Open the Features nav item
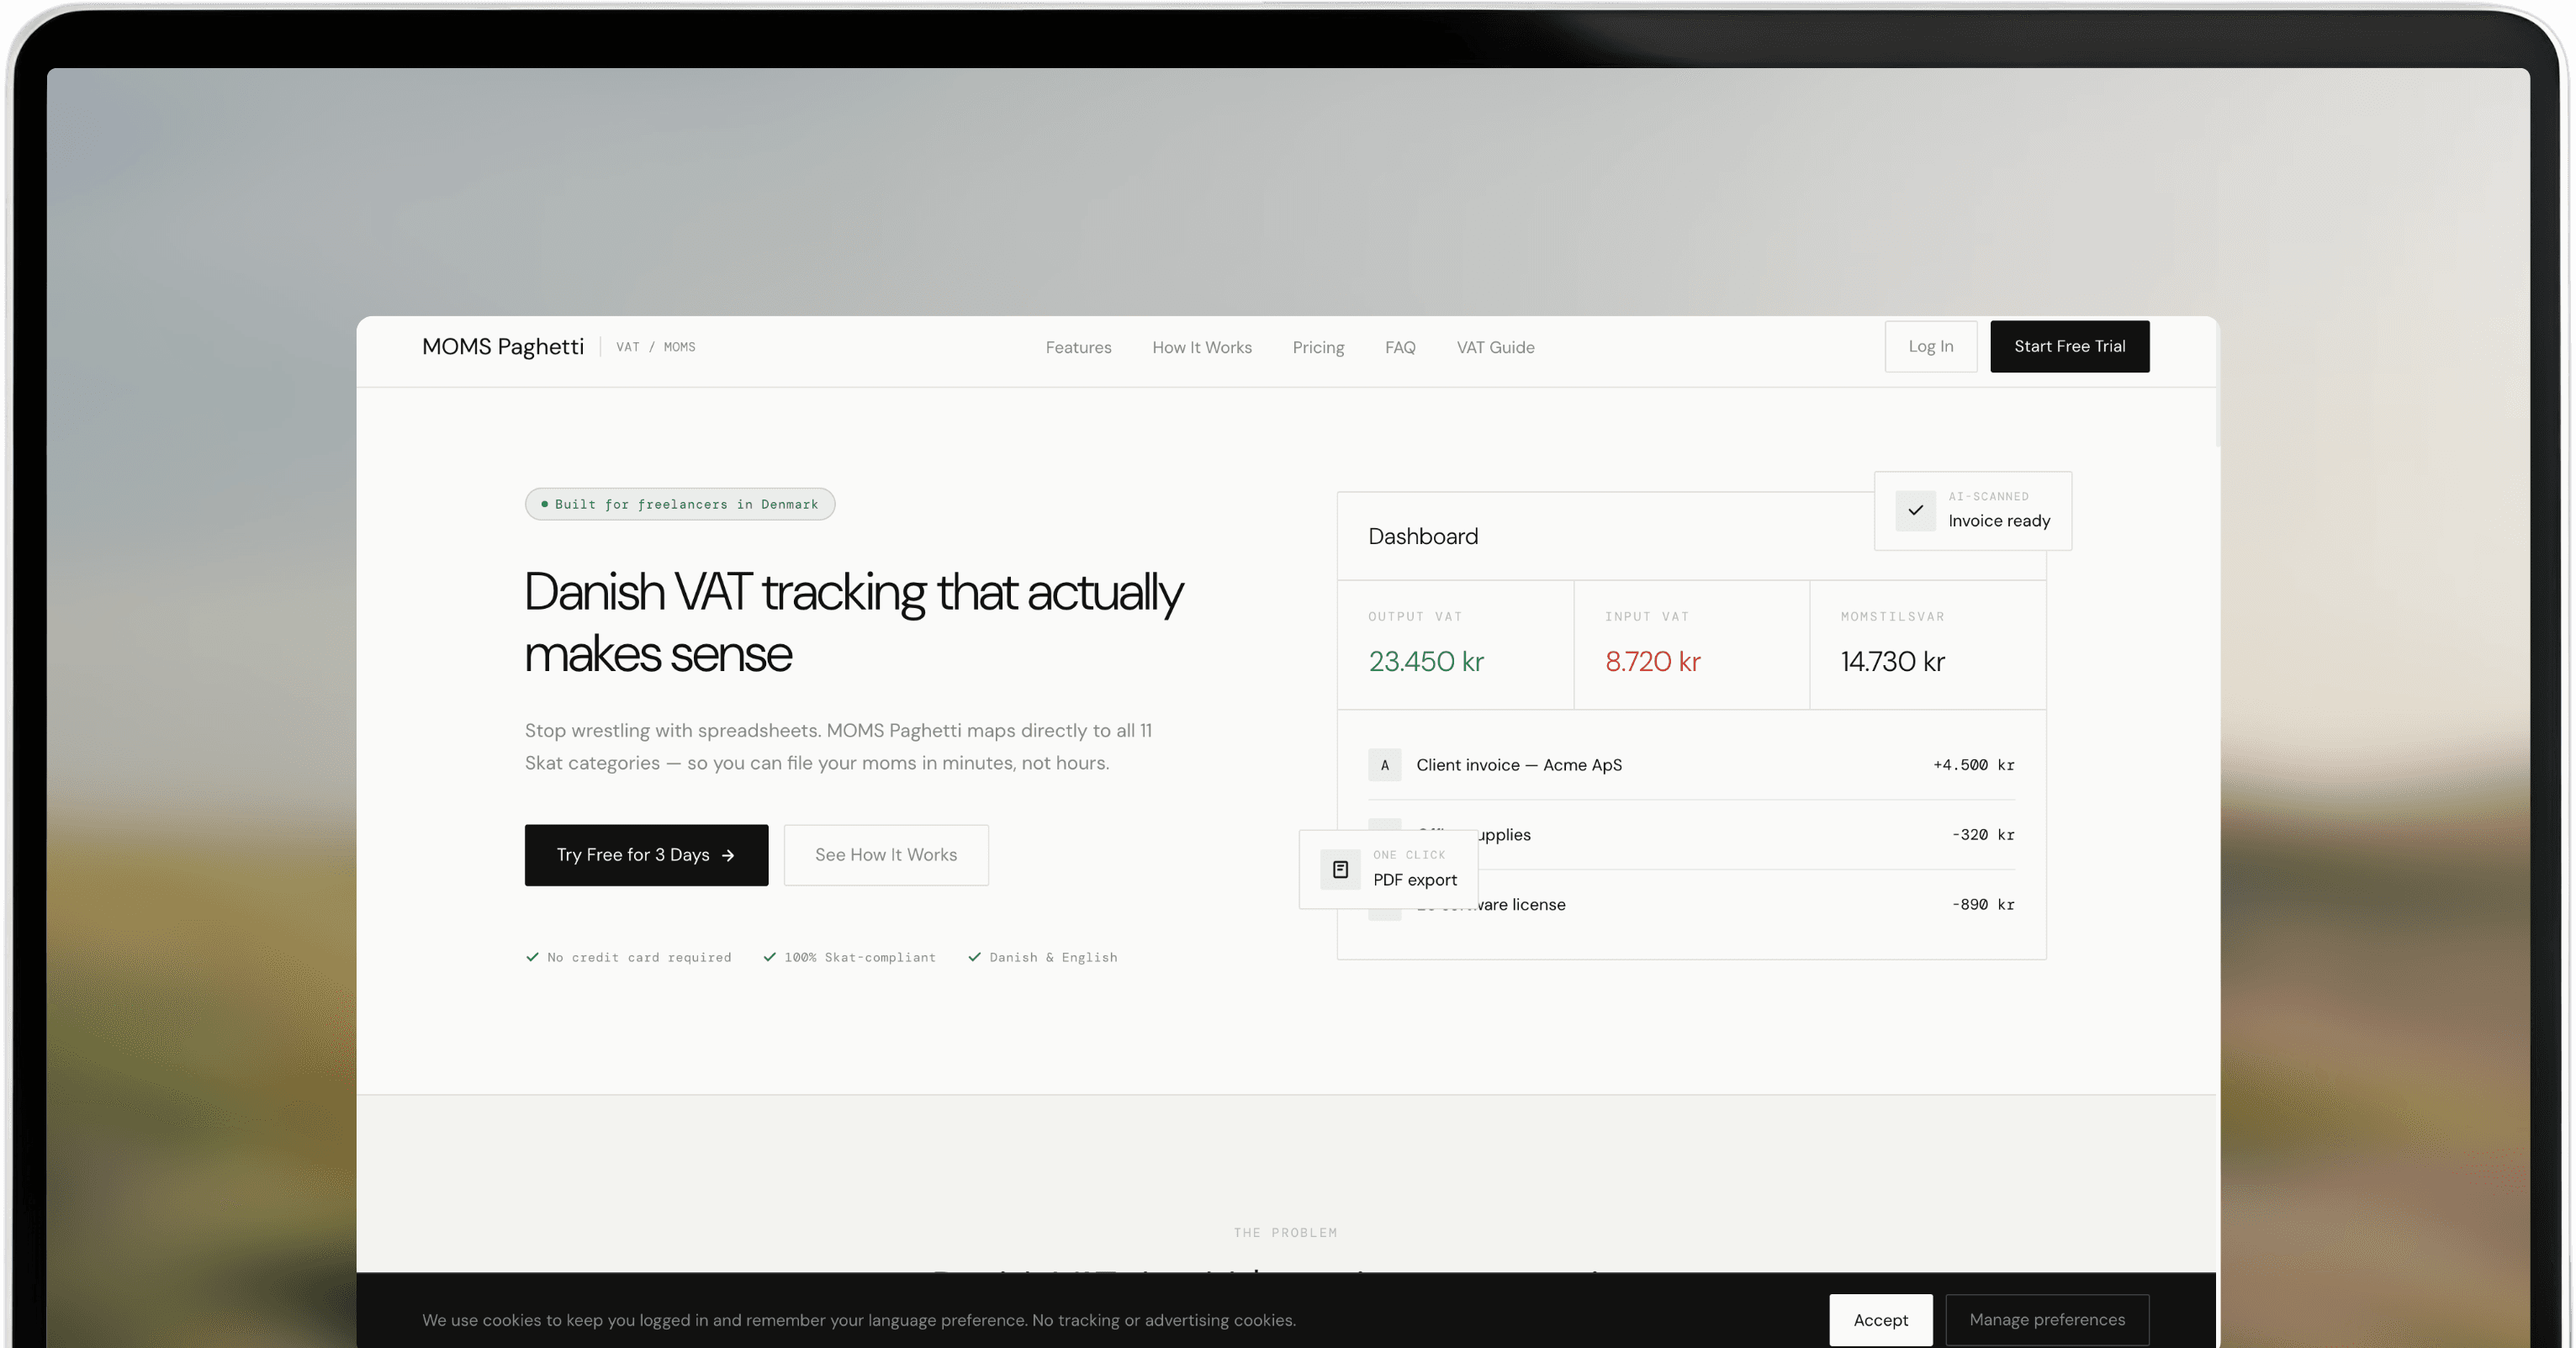2576x1348 pixels. click(x=1078, y=347)
